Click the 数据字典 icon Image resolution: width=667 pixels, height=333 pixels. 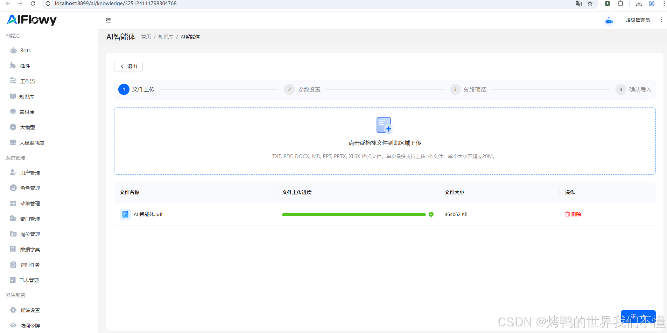pos(13,249)
